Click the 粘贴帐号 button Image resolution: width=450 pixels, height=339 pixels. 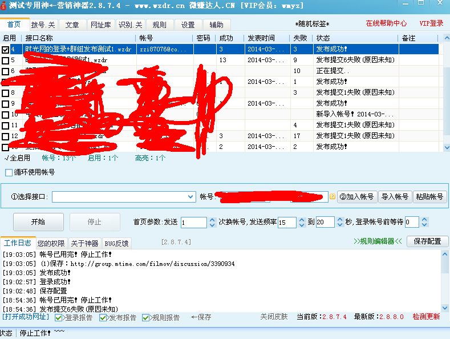click(429, 197)
